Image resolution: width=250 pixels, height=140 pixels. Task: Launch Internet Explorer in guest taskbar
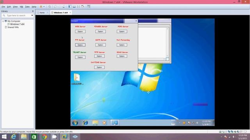86,123
